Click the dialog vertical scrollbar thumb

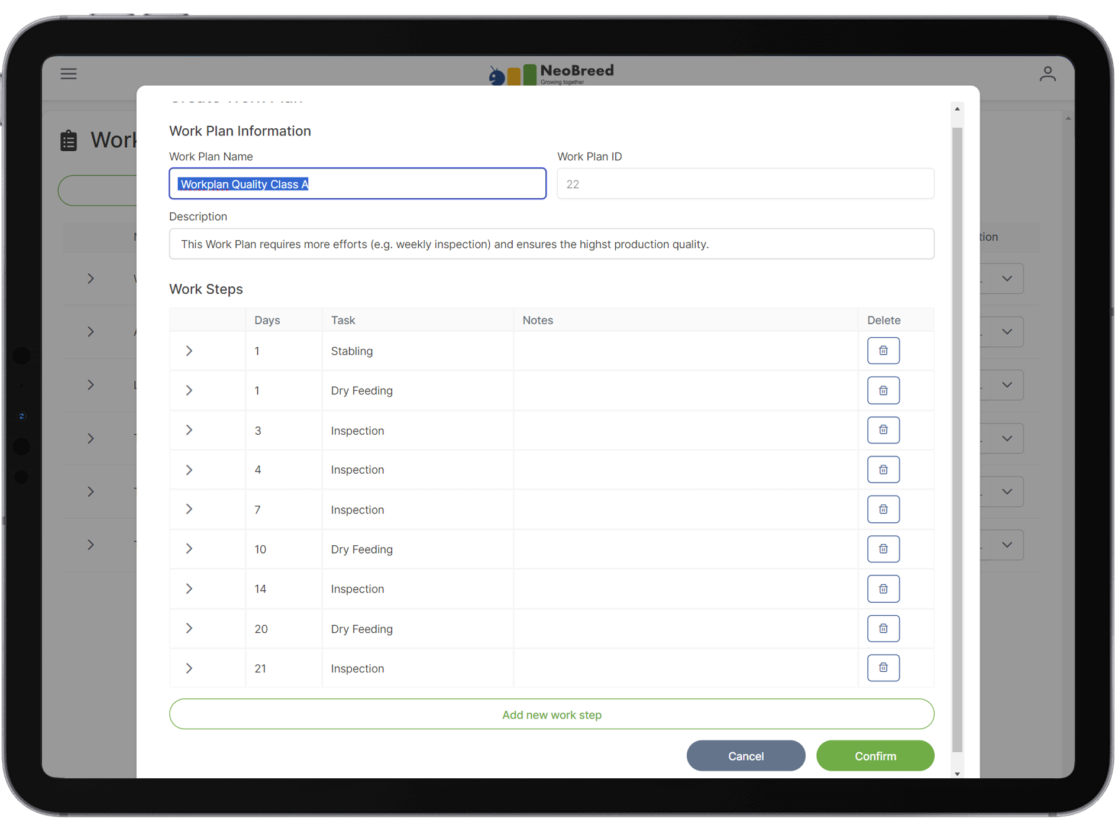957,439
